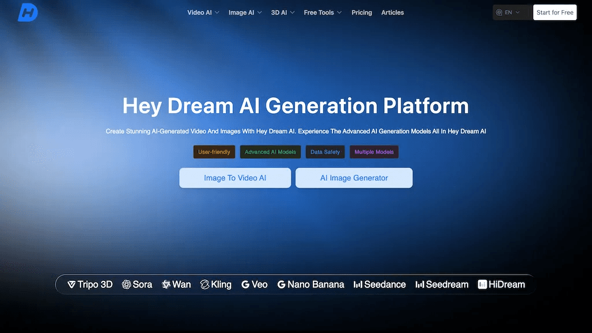Click the Sora swirl logo icon

(x=127, y=284)
